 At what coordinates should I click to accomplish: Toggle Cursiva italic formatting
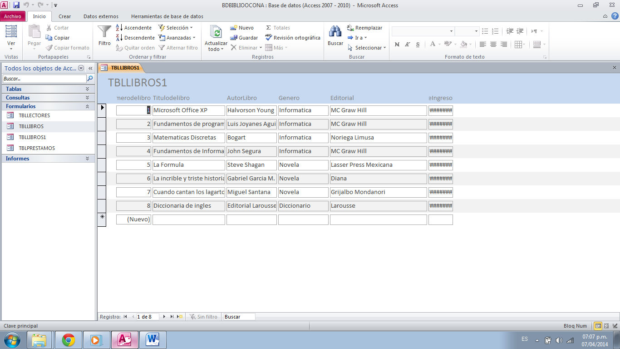pos(407,45)
